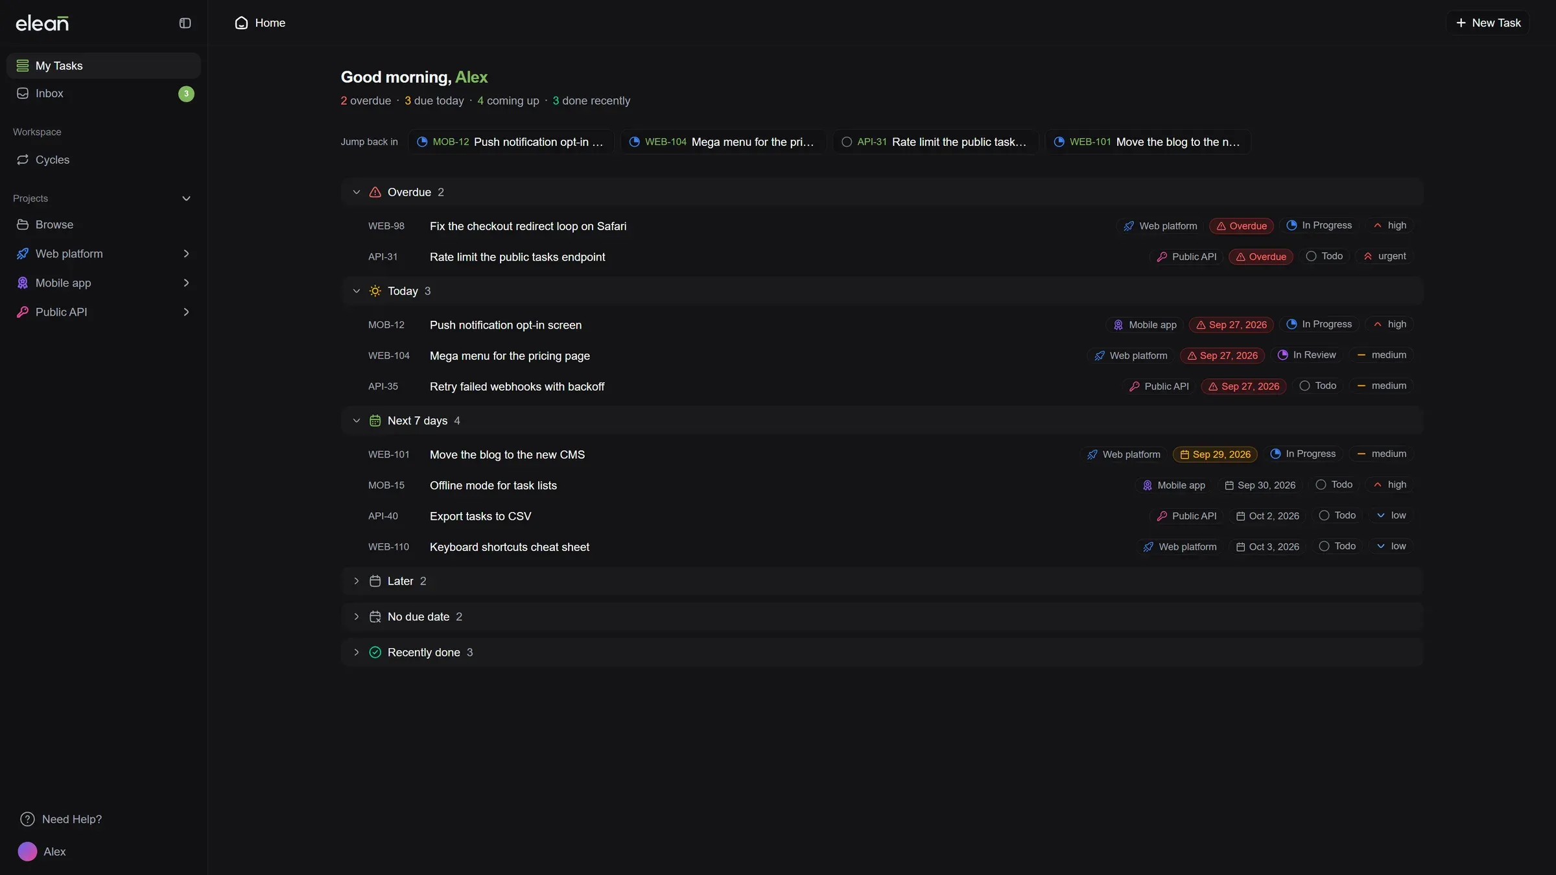Click the Public API key icon in sidebar
Viewport: 1556px width, 875px height.
(23, 312)
